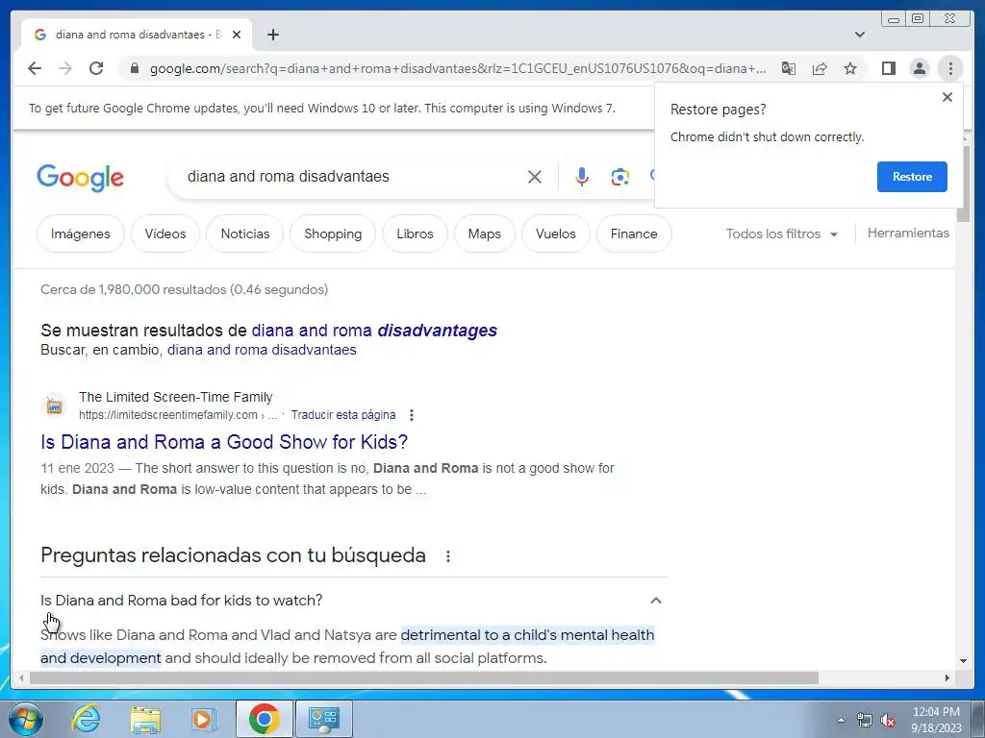The image size is (985, 738).
Task: Choose the Vuelos filter
Action: pyautogui.click(x=555, y=234)
